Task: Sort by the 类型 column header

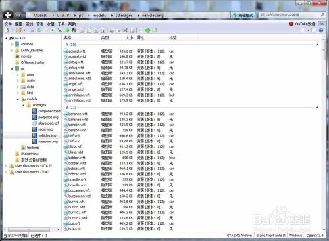Action: point(105,38)
